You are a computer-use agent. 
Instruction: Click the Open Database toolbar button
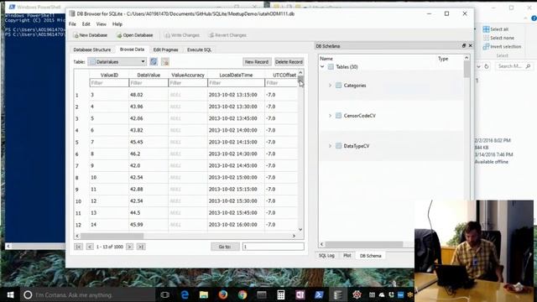click(x=134, y=35)
